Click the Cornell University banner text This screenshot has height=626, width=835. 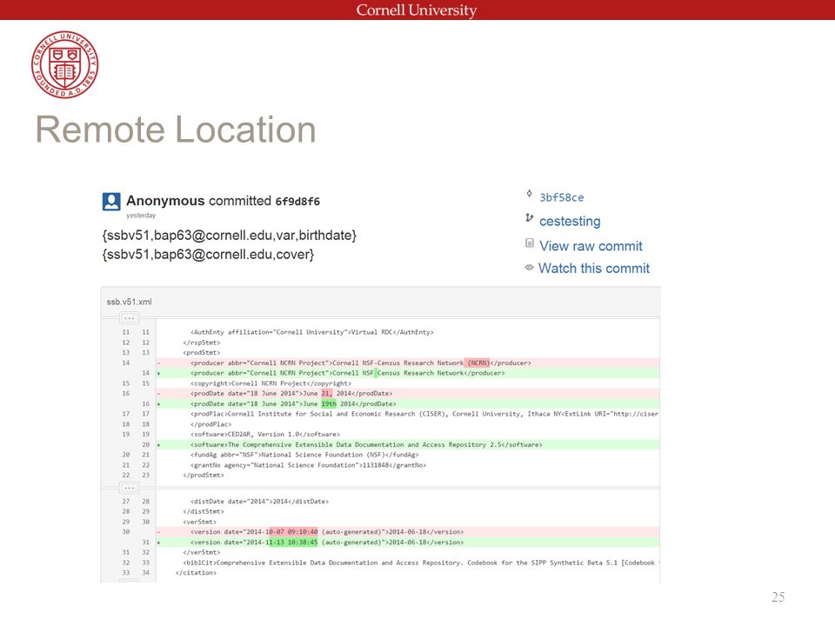click(417, 10)
